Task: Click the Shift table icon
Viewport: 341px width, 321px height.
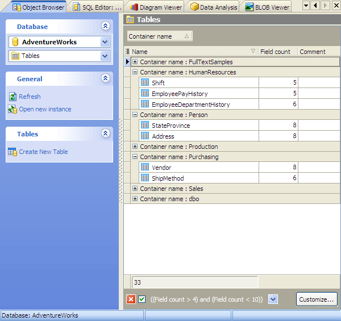Action: coord(145,82)
